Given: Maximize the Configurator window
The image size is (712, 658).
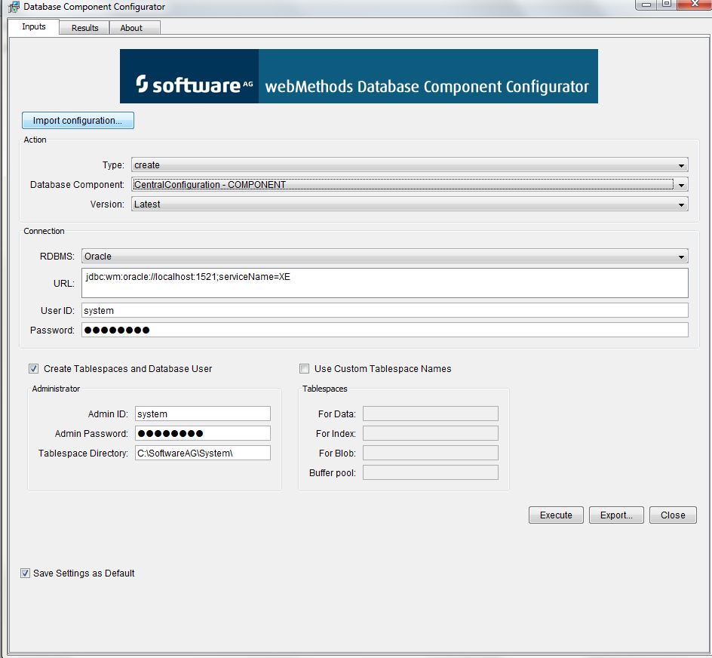Looking at the screenshot, I should [x=666, y=4].
